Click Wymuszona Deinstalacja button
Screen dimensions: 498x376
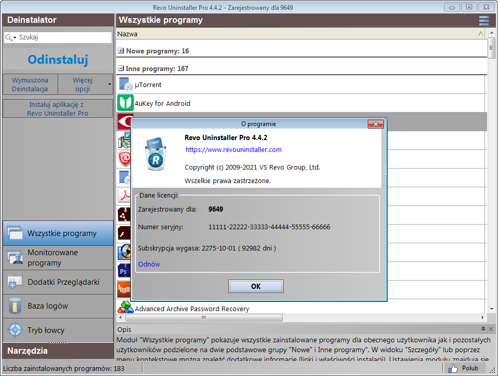point(30,85)
